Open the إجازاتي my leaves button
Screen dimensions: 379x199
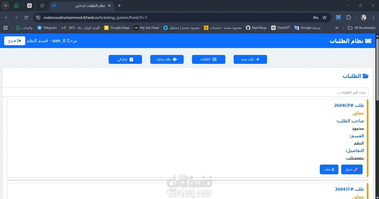[125, 59]
